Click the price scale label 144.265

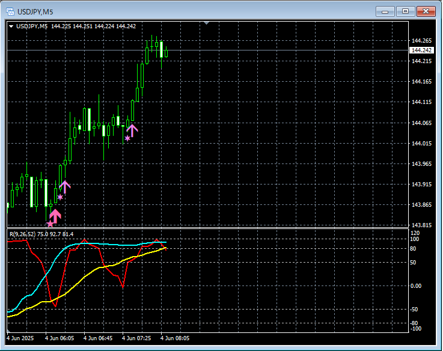421,41
